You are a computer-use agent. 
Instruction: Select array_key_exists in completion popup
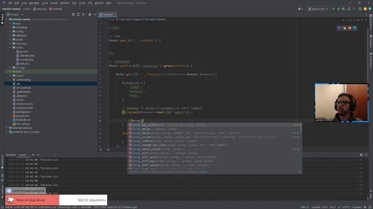(x=214, y=125)
